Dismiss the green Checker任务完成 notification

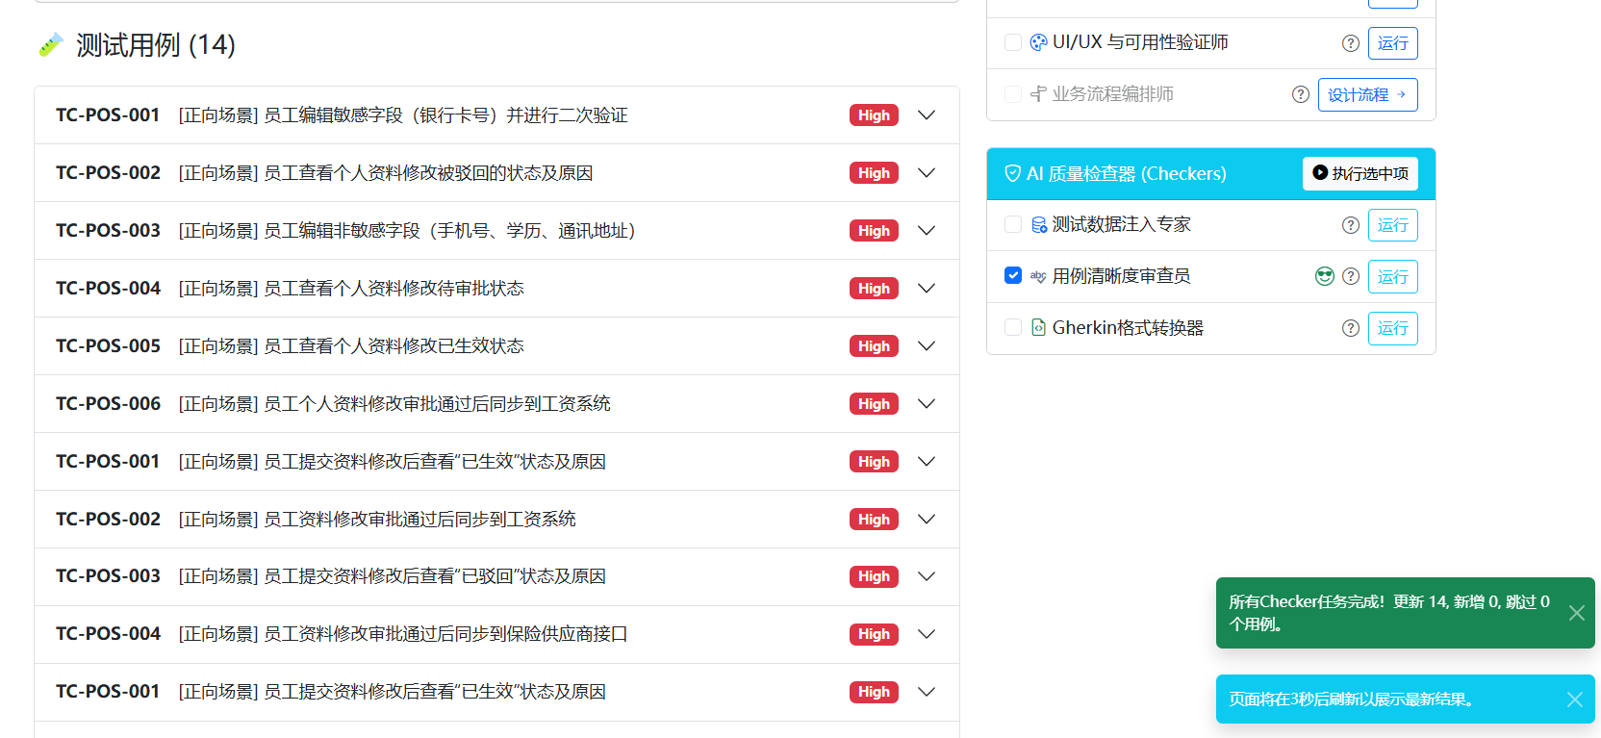point(1577,613)
